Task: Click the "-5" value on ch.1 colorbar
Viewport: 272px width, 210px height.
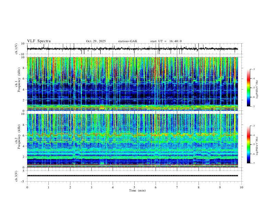Action: pyautogui.click(x=253, y=88)
